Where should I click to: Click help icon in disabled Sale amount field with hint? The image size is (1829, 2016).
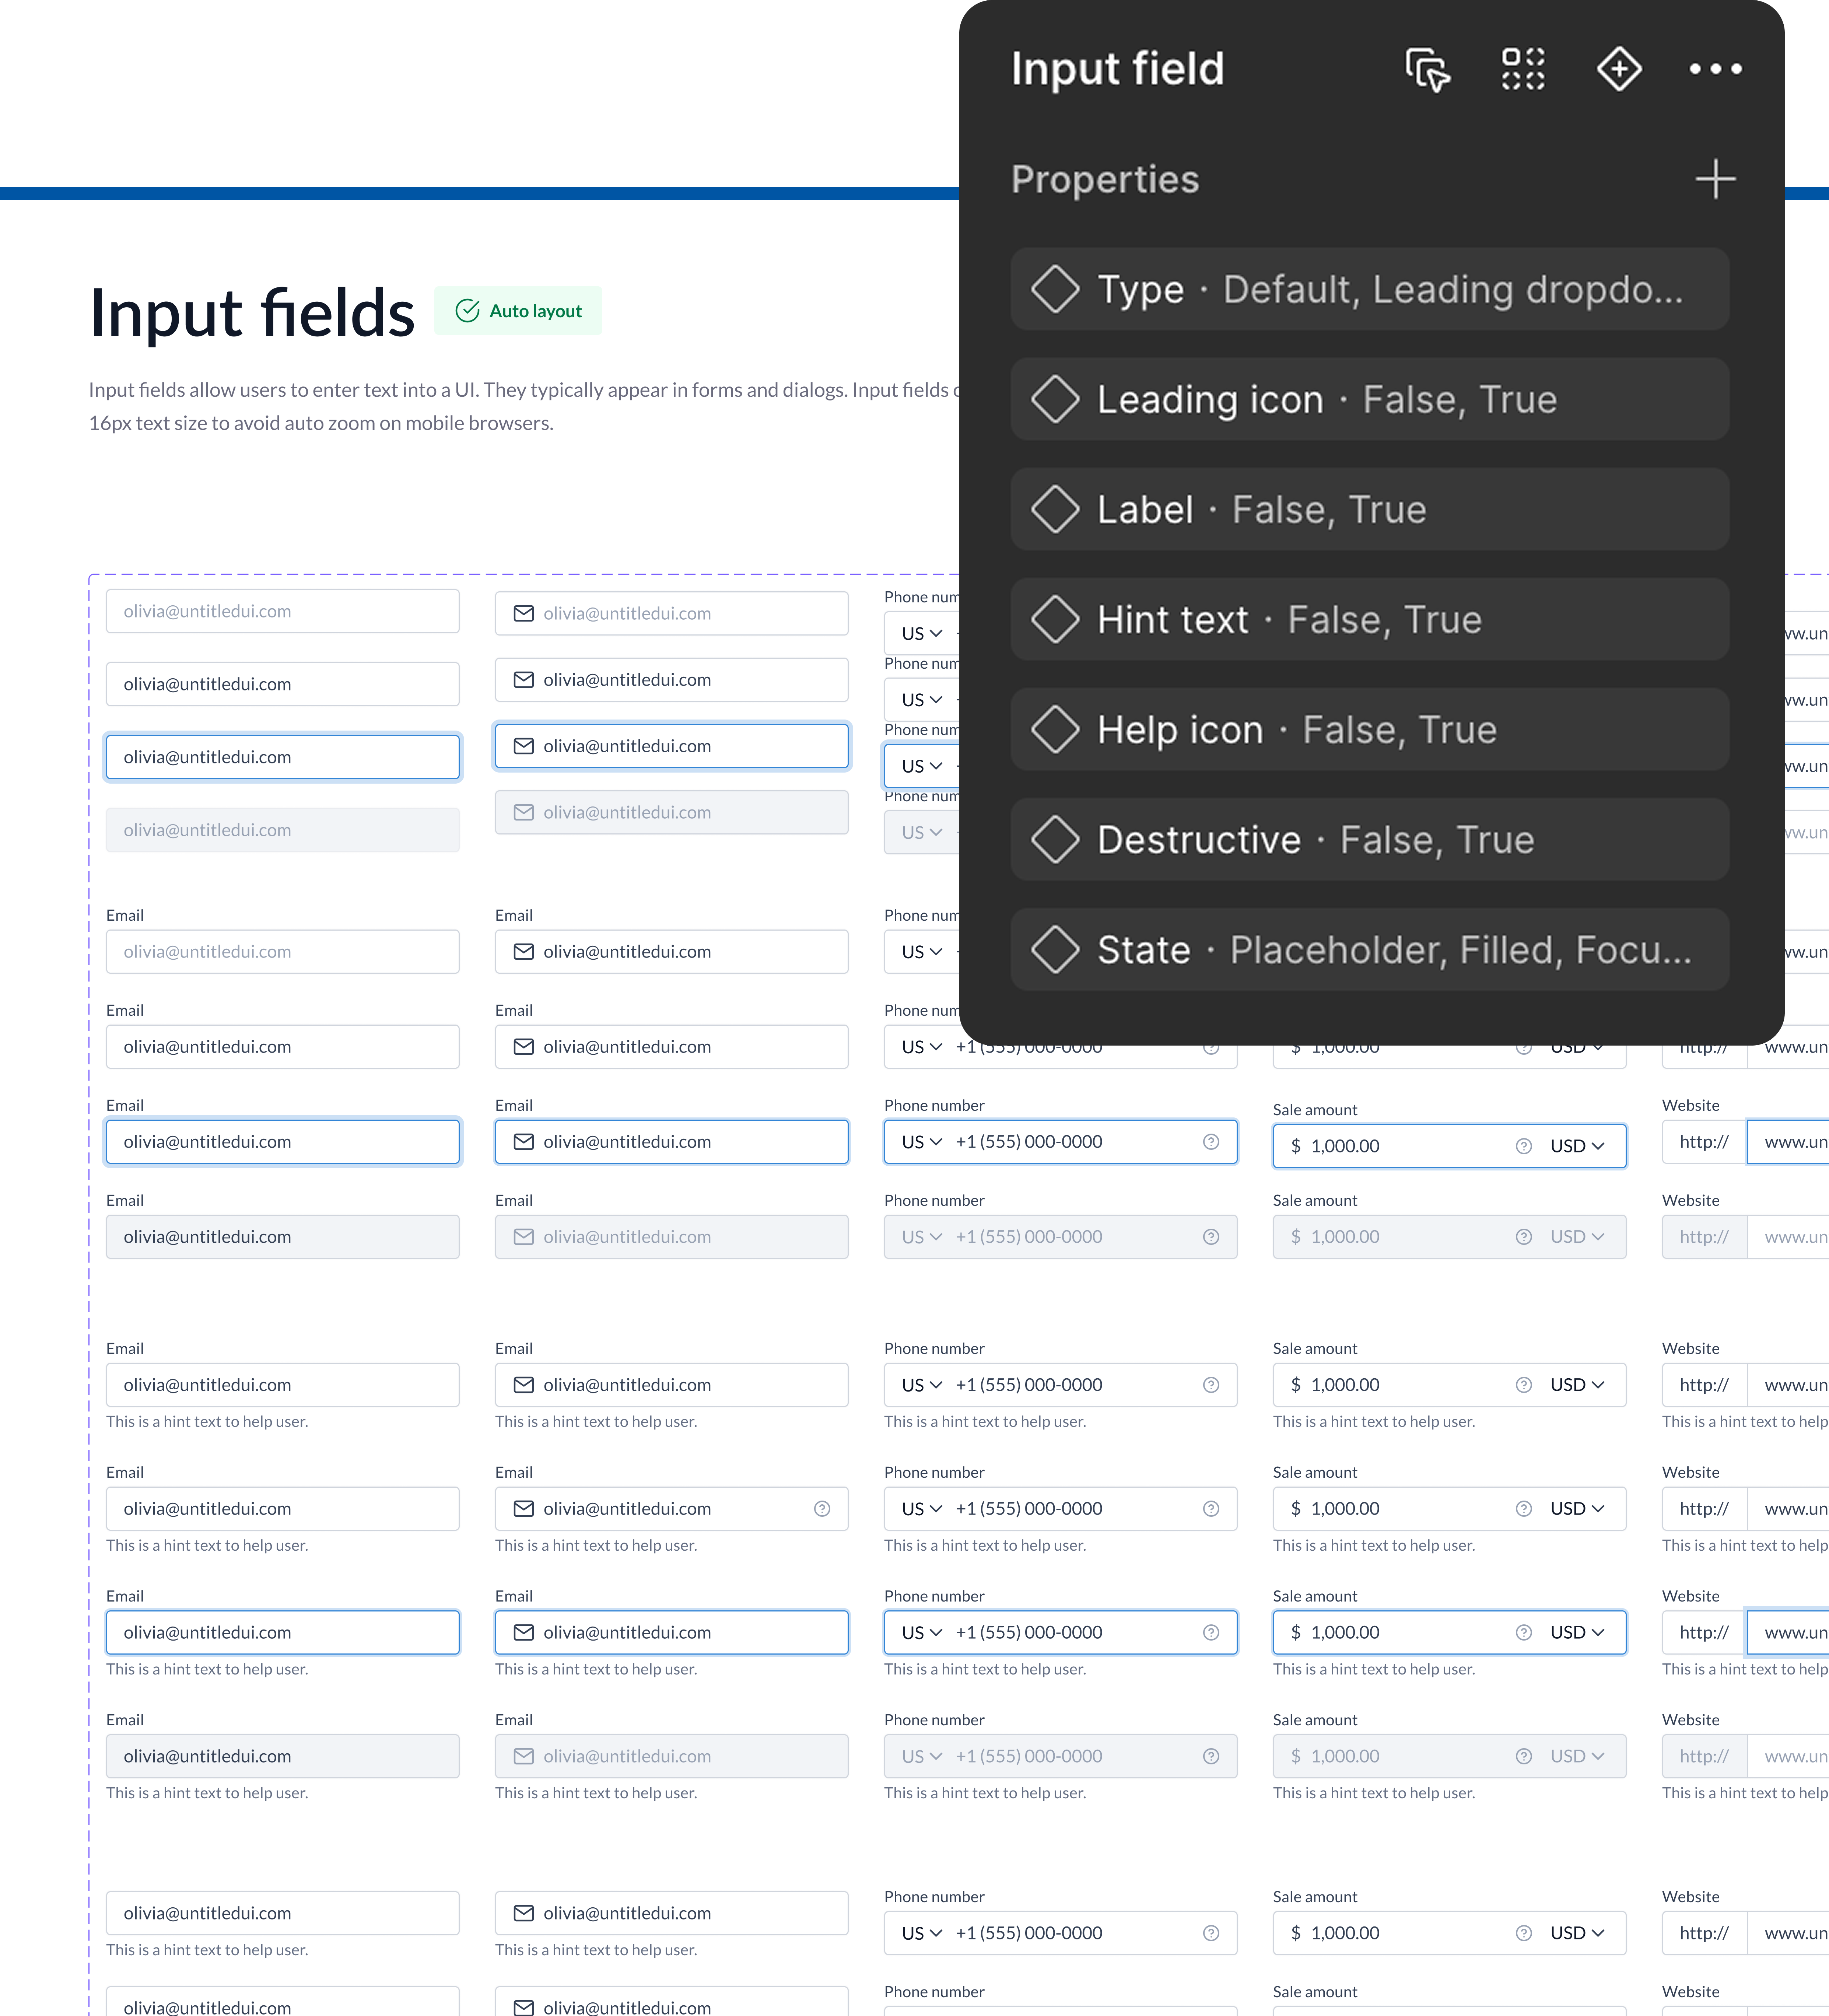tap(1524, 1756)
